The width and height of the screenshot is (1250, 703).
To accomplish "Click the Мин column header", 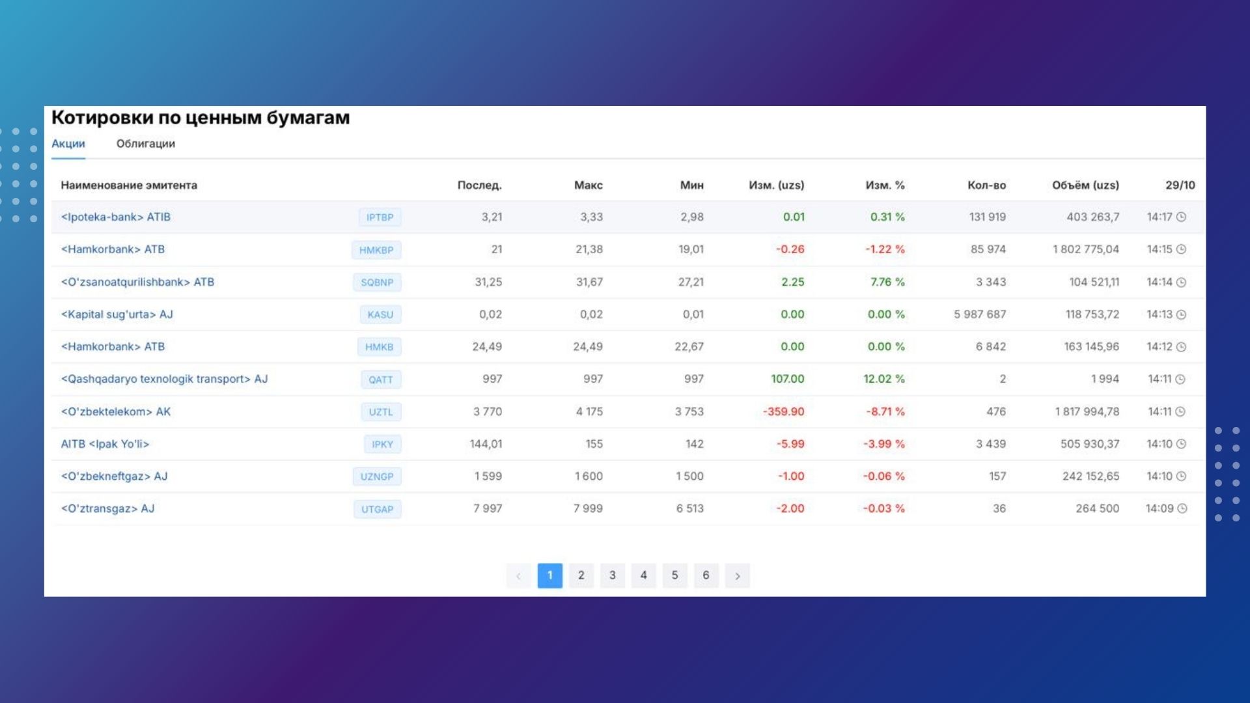I will (692, 185).
